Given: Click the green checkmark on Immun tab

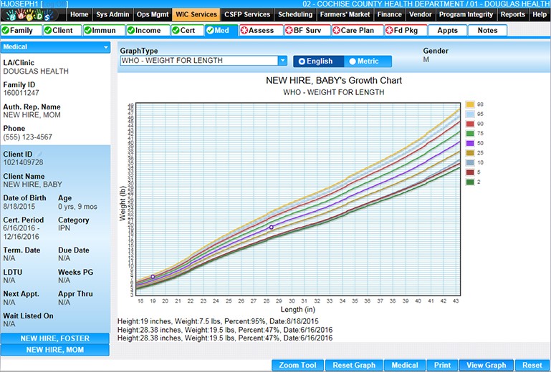Looking at the screenshot, I should pos(89,30).
